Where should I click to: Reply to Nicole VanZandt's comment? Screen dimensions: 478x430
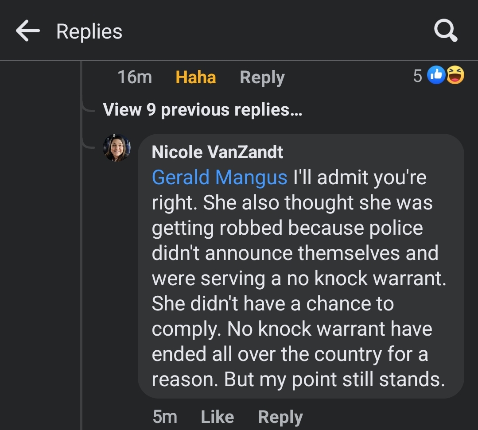[x=280, y=417]
